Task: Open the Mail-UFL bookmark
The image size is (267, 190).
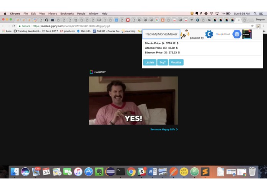Action: pyautogui.click(x=84, y=31)
